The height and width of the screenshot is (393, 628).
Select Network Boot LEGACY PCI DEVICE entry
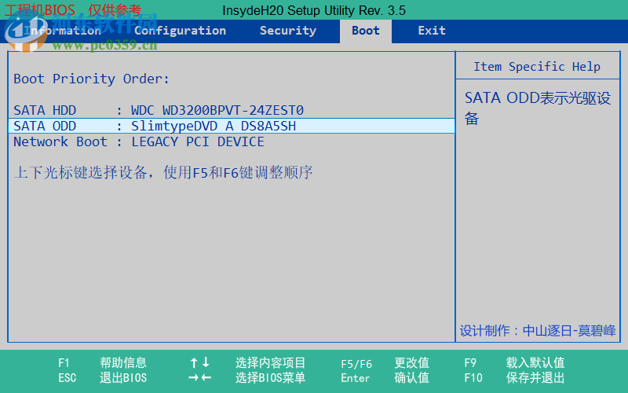pyautogui.click(x=232, y=141)
